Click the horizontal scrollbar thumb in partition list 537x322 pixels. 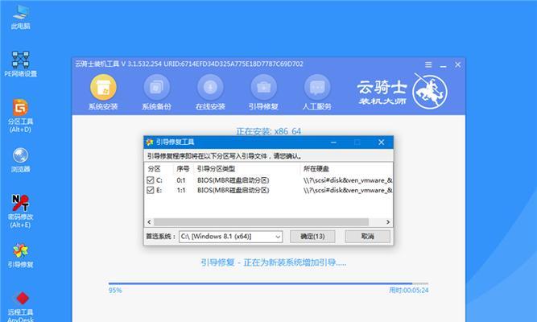tap(261, 222)
